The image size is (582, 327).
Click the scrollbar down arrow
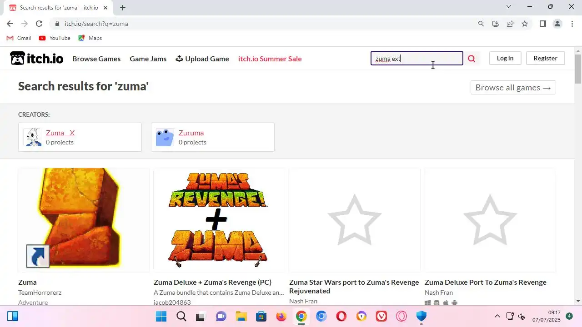(578, 301)
